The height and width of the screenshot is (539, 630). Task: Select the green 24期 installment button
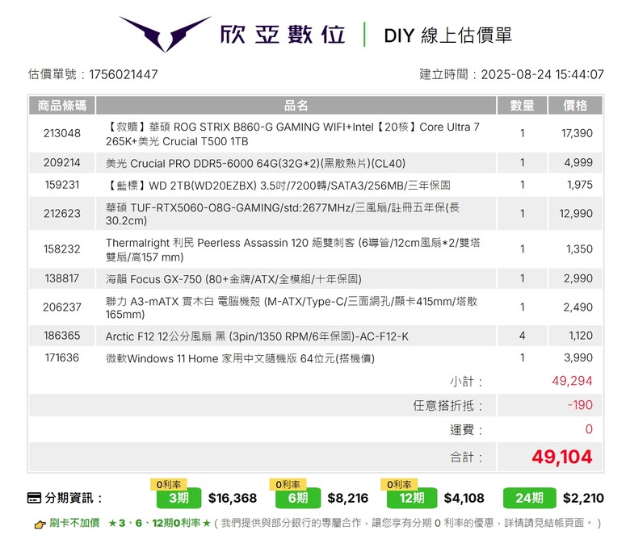pos(530,498)
